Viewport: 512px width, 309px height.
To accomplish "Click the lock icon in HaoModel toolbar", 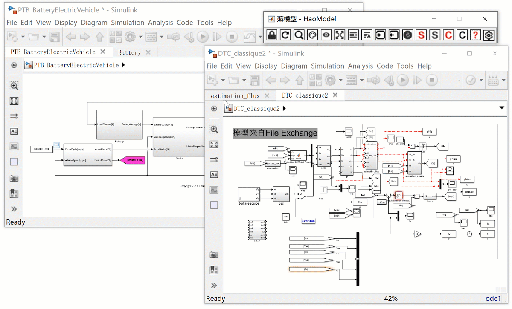I will pos(272,35).
